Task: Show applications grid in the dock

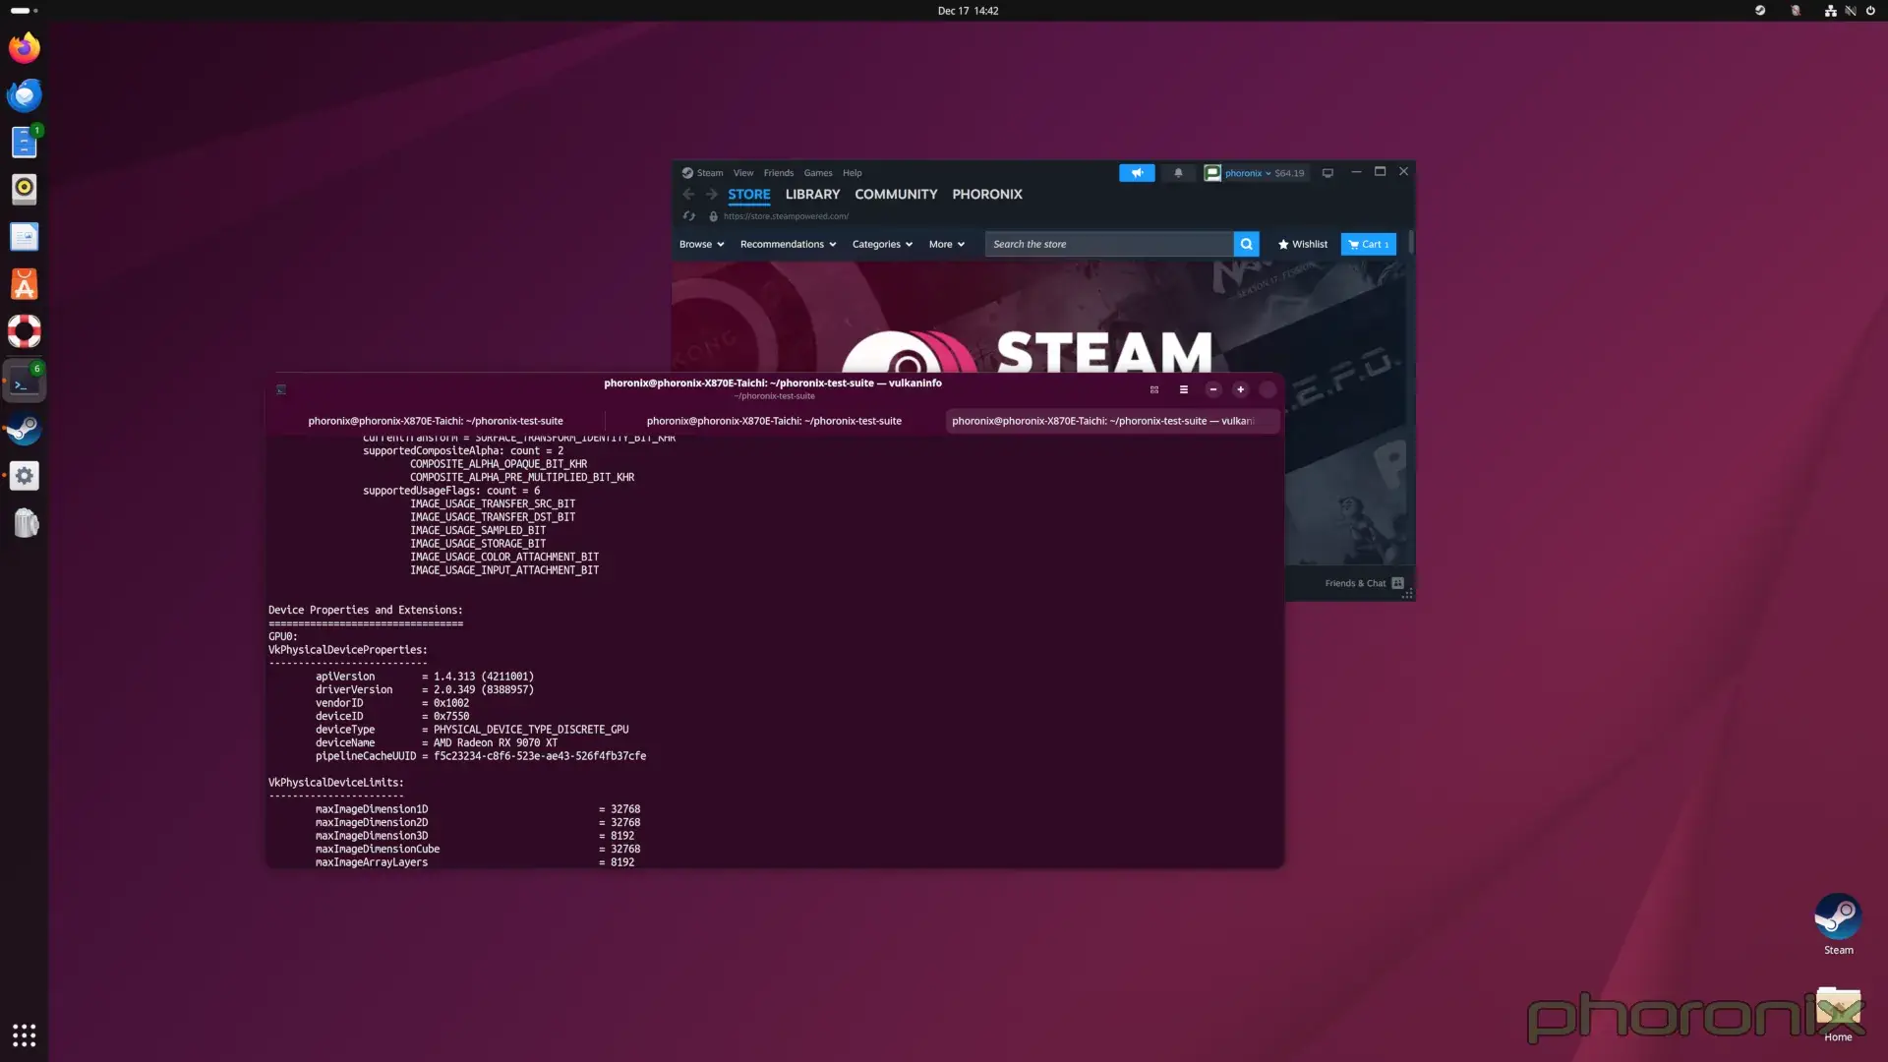Action: click(25, 1035)
